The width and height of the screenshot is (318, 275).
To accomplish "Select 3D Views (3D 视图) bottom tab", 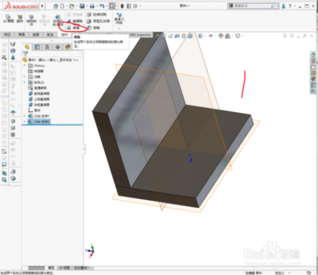I will 64,268.
